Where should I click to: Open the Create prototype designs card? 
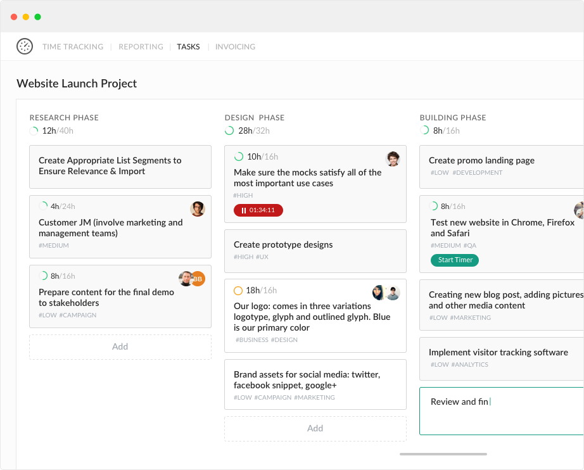tap(315, 251)
